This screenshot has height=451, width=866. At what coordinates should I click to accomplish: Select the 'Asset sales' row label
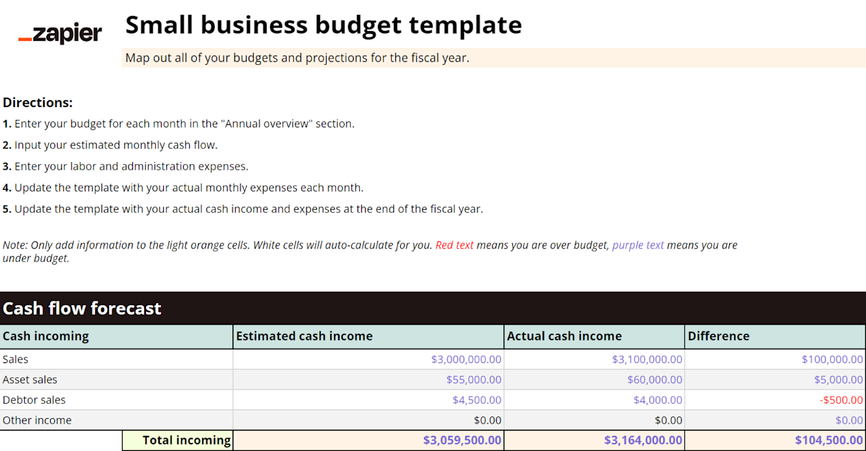coord(116,380)
